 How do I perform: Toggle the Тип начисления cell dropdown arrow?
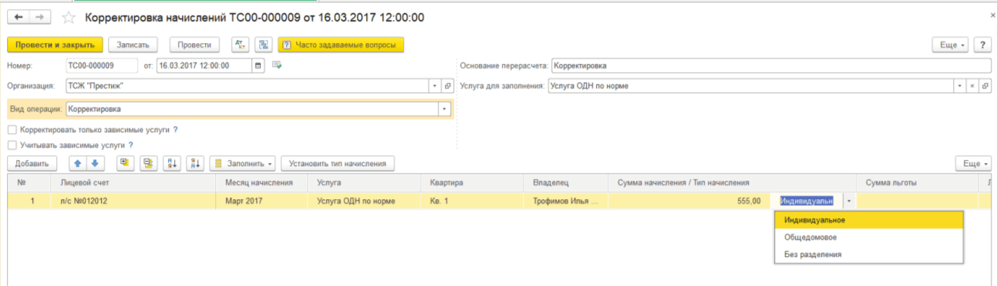pyautogui.click(x=849, y=201)
